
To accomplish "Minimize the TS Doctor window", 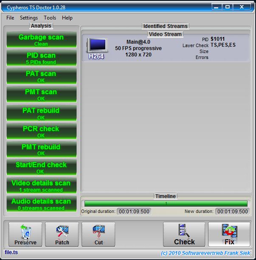I will pyautogui.click(x=217, y=7).
